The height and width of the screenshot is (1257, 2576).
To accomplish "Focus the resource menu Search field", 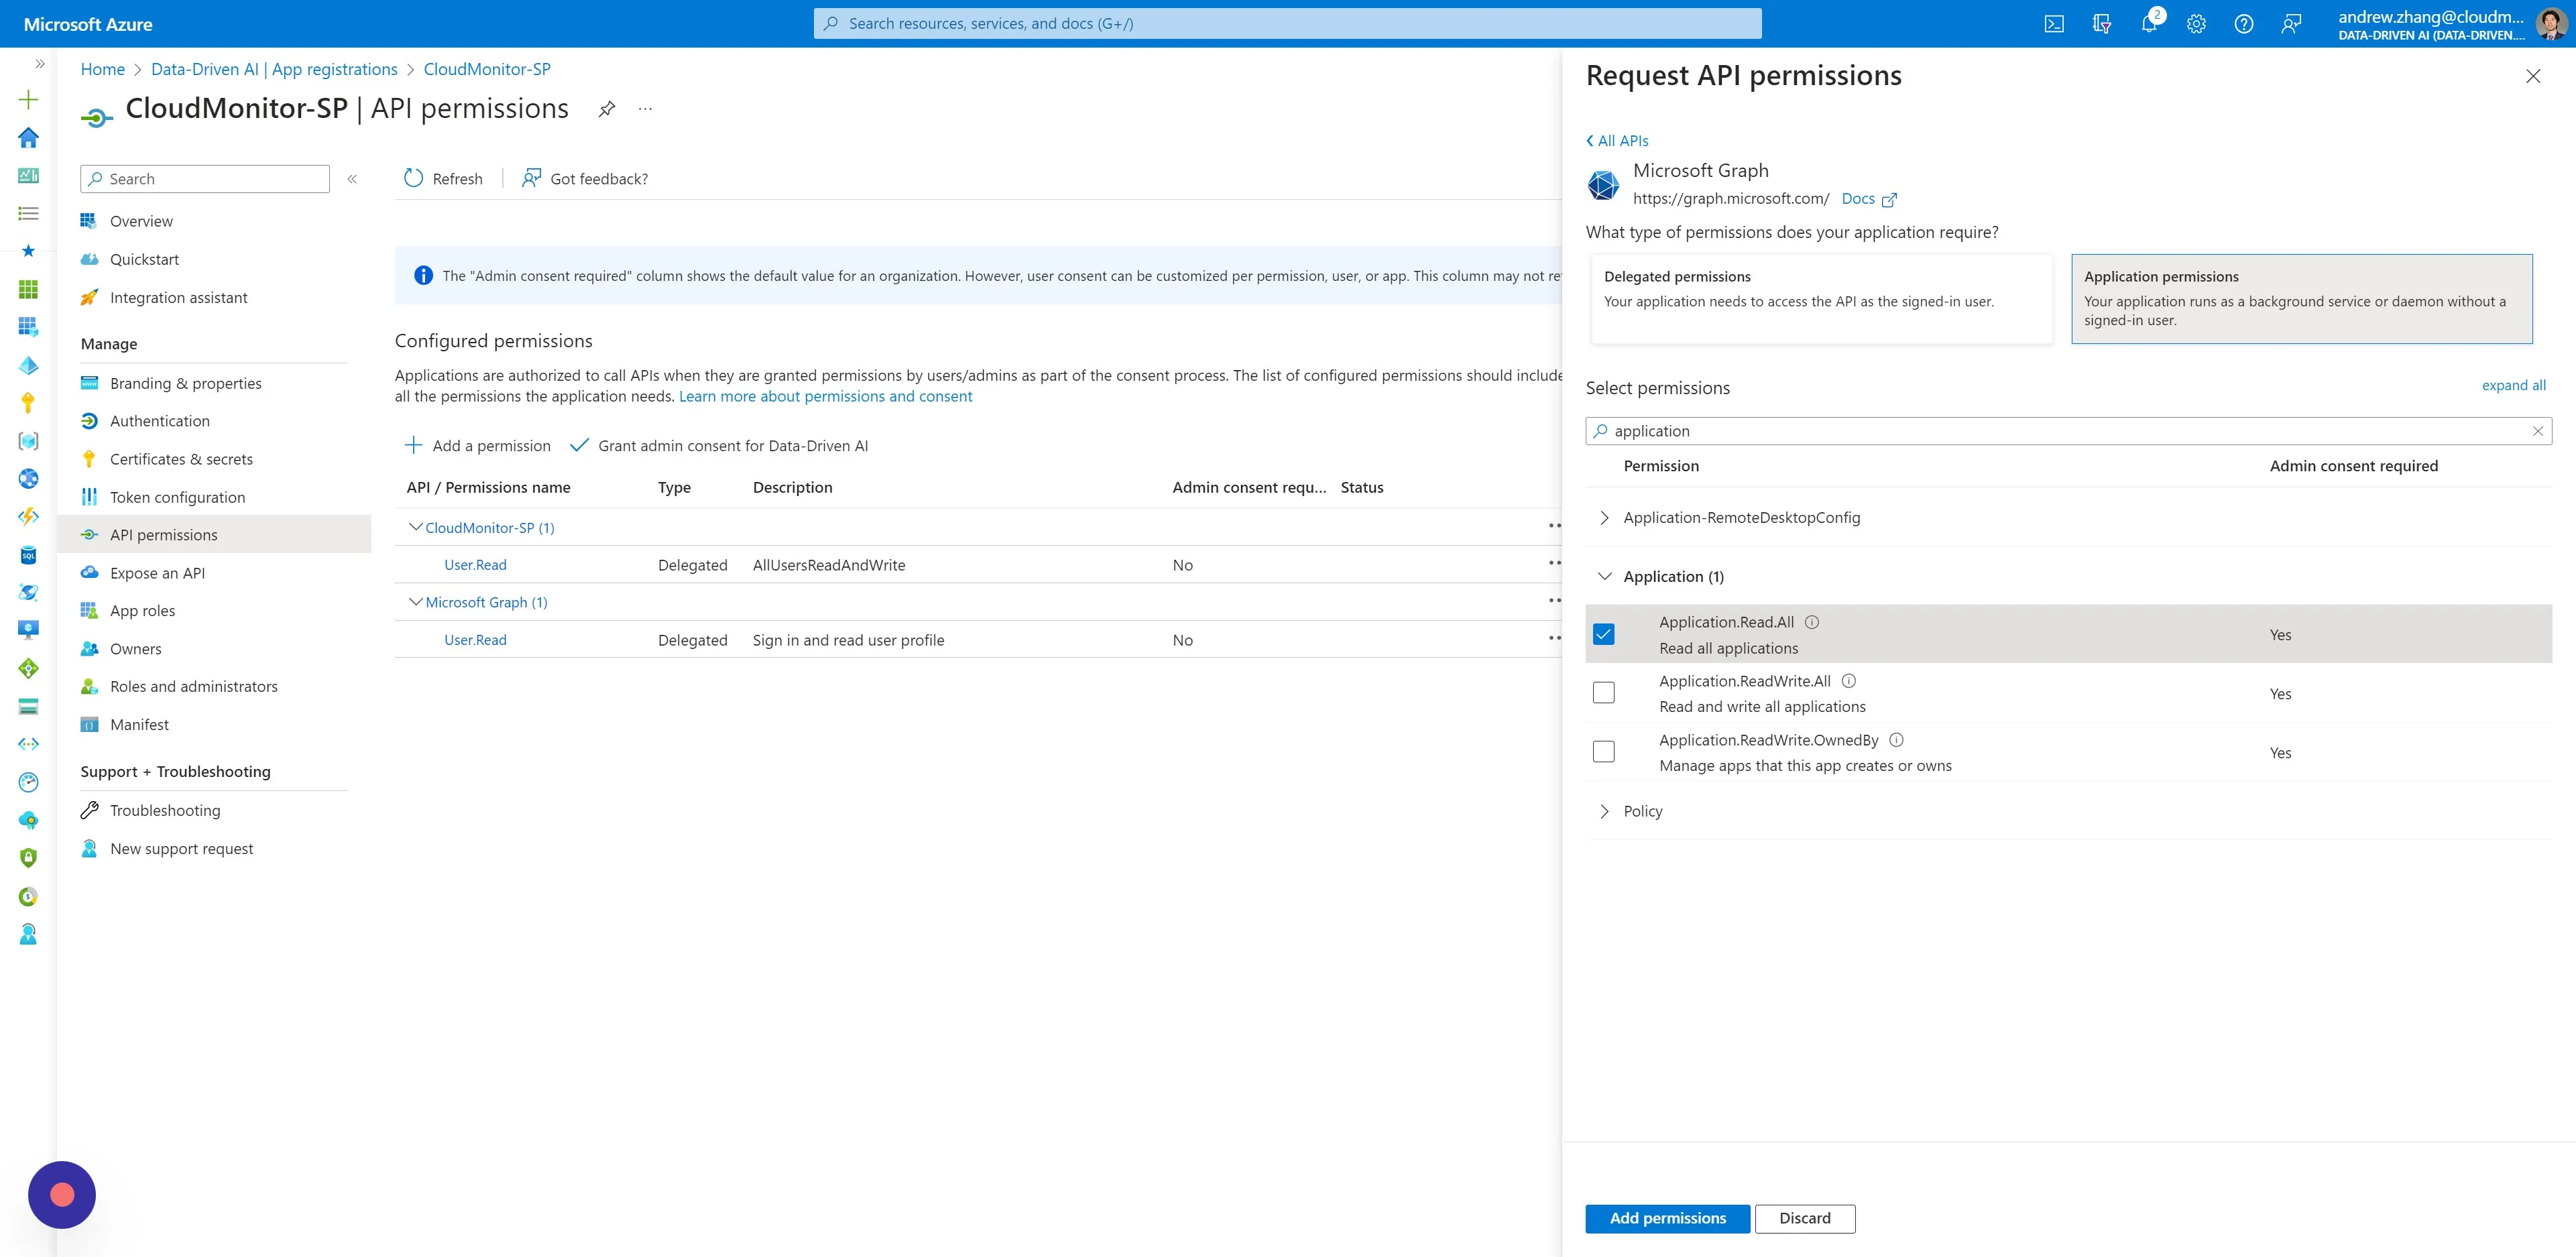I will coord(205,179).
